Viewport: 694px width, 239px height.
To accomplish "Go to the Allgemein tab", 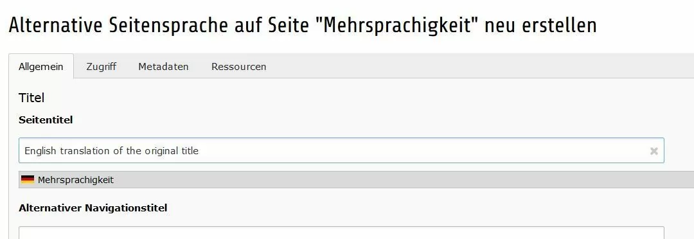I will coord(40,66).
